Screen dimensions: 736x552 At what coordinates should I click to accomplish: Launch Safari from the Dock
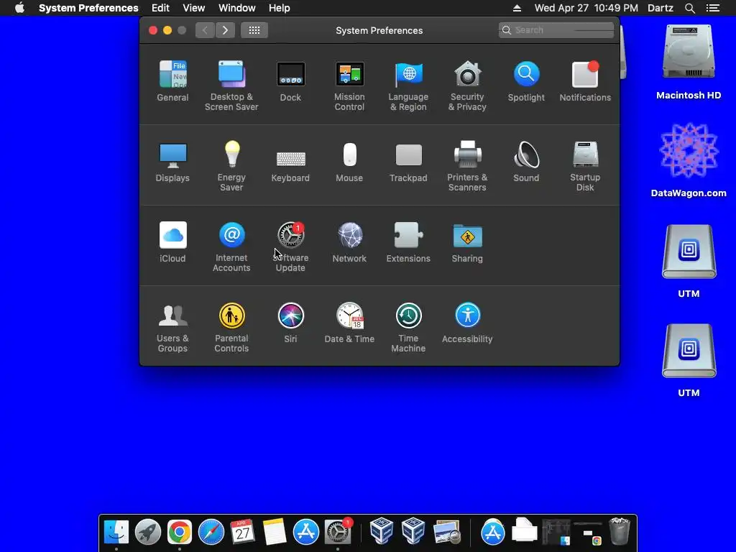pyautogui.click(x=211, y=532)
